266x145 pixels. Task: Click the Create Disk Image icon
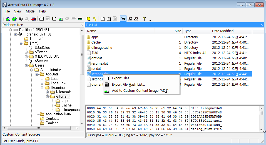[42, 19]
